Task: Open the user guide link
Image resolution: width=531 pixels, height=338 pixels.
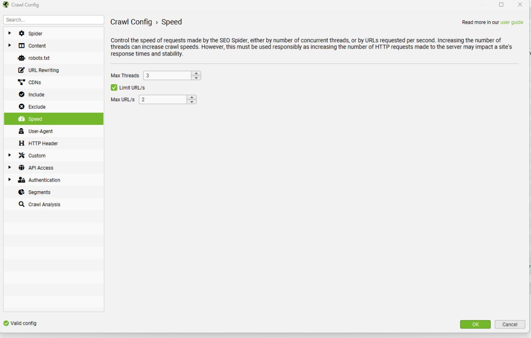Action: tap(512, 22)
